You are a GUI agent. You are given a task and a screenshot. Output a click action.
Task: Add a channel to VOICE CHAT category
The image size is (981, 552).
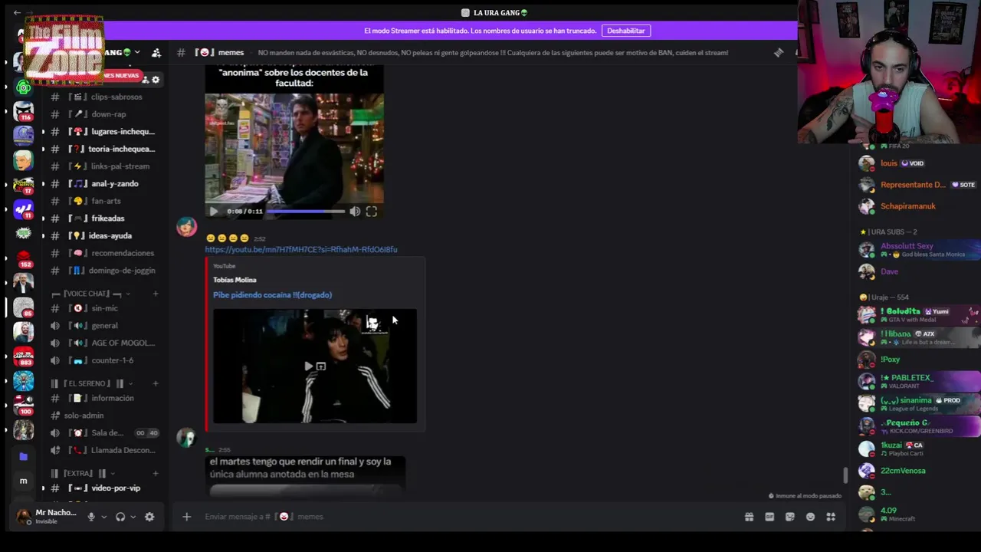[x=156, y=294]
